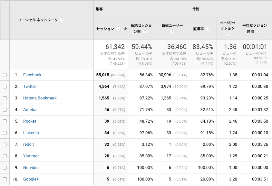Sort by ページ/セッション column header
The width and height of the screenshot is (272, 186).
point(228,25)
